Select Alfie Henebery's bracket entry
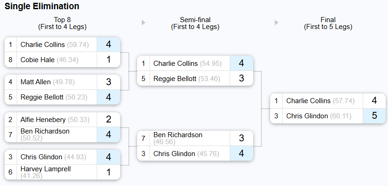Image resolution: width=388 pixels, height=186 pixels. point(55,120)
